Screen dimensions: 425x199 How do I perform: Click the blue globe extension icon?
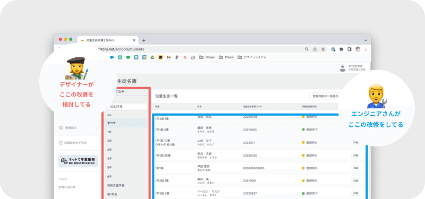tap(334, 49)
